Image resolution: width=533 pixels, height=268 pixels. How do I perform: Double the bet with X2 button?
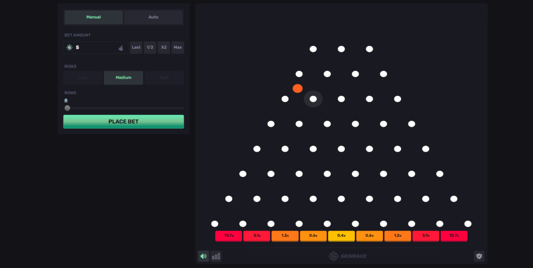(164, 48)
